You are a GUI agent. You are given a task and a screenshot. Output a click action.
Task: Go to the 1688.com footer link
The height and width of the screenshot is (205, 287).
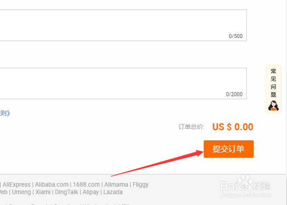click(86, 184)
